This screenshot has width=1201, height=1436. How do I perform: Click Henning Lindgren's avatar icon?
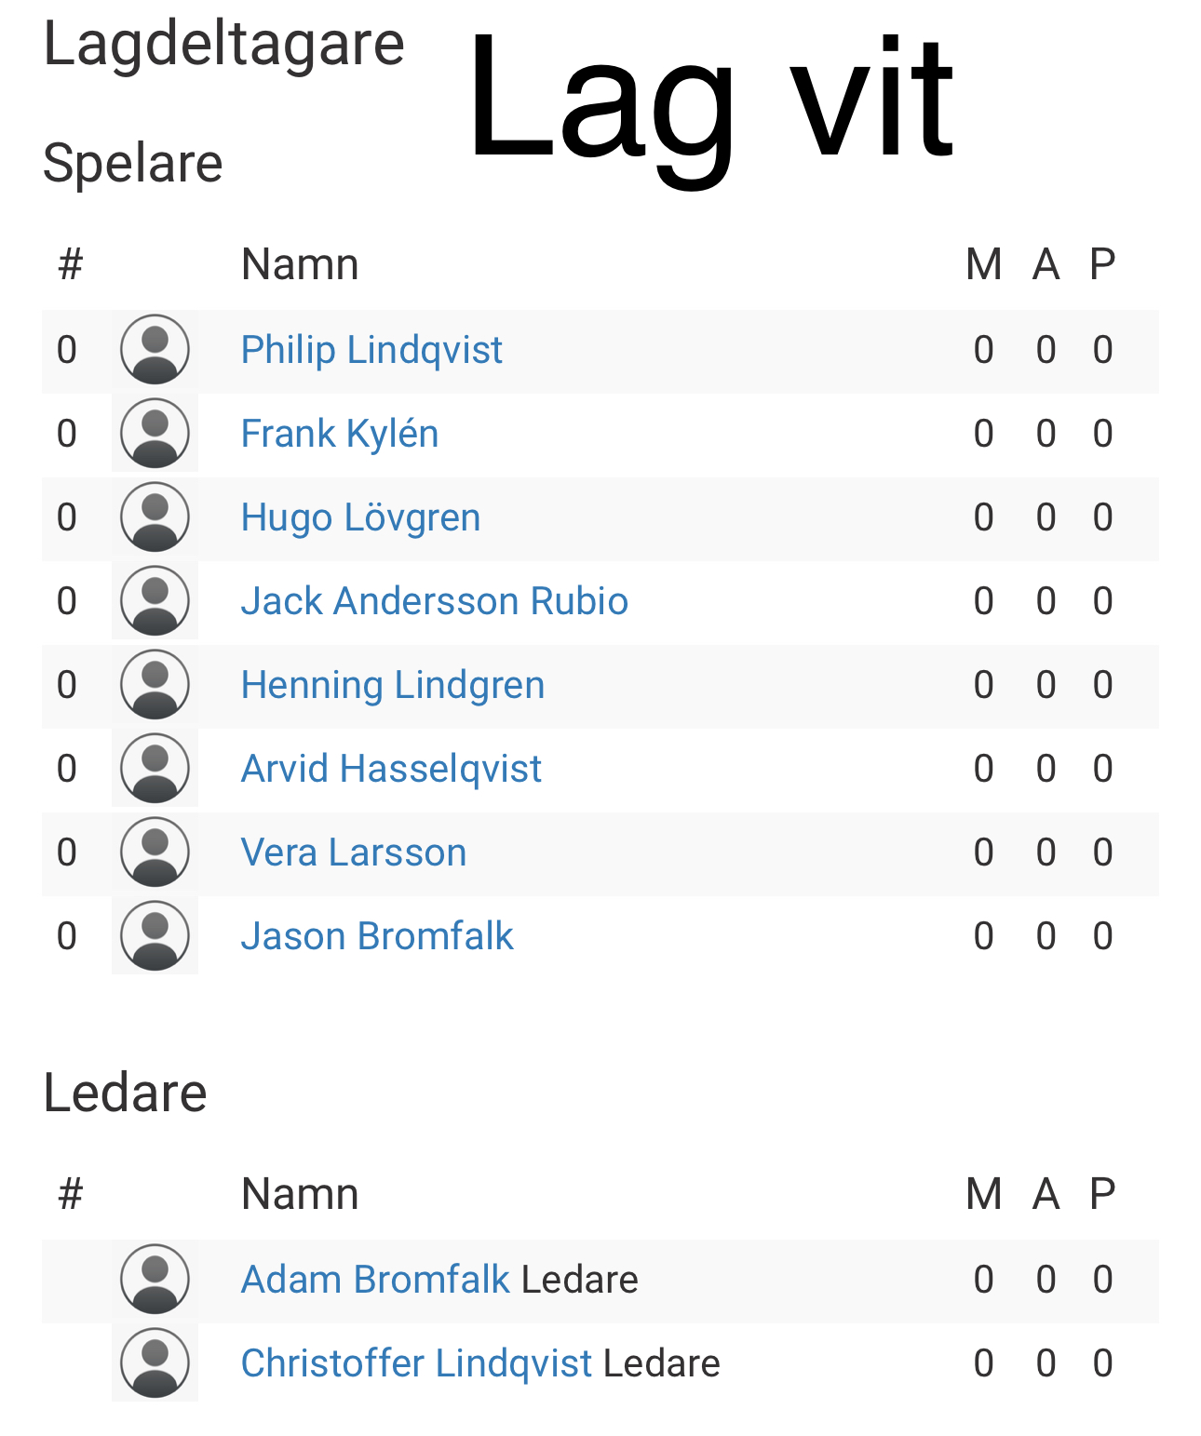tap(155, 685)
